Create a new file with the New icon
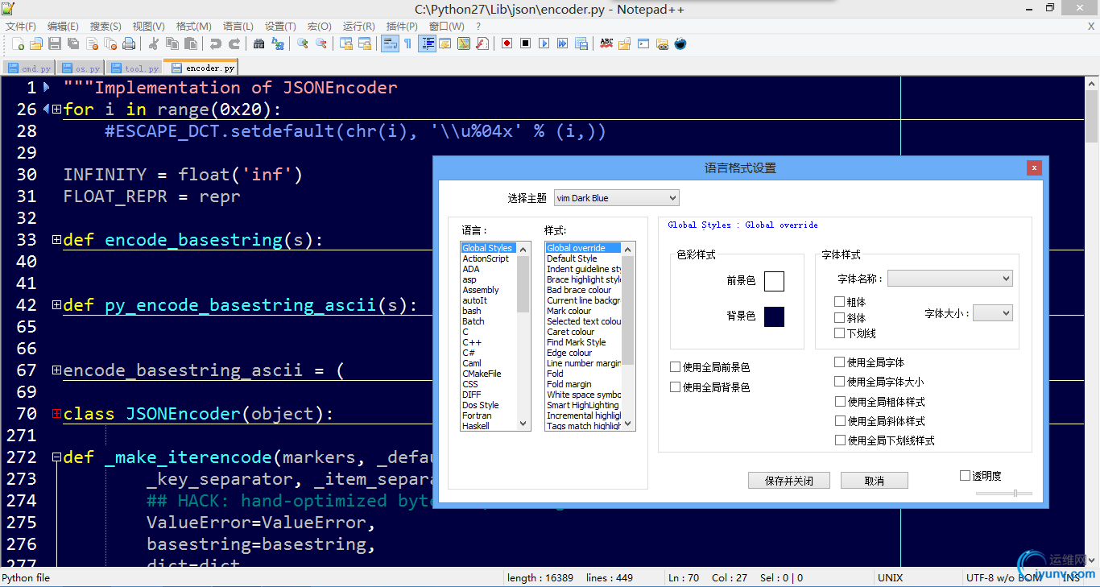The width and height of the screenshot is (1100, 587). [x=18, y=43]
